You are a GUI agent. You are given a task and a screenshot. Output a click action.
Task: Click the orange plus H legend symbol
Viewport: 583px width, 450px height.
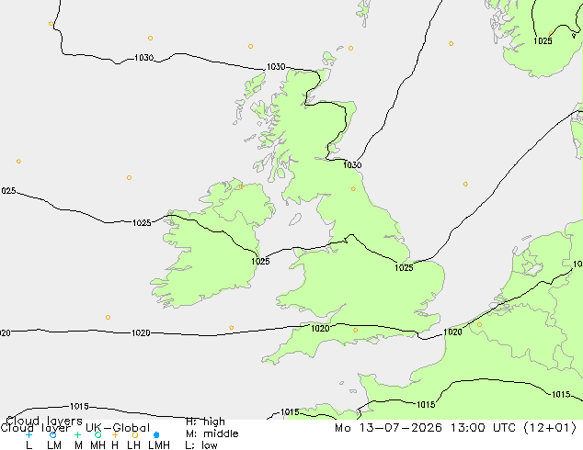click(x=115, y=434)
